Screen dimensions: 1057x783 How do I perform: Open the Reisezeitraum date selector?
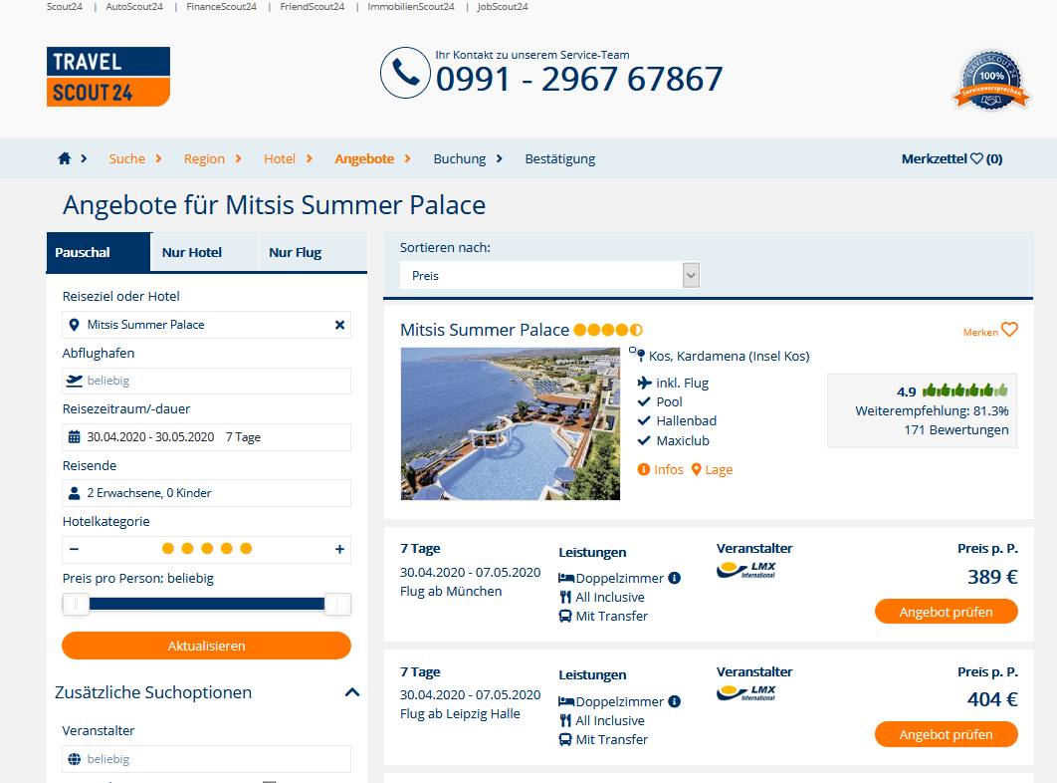coord(206,436)
